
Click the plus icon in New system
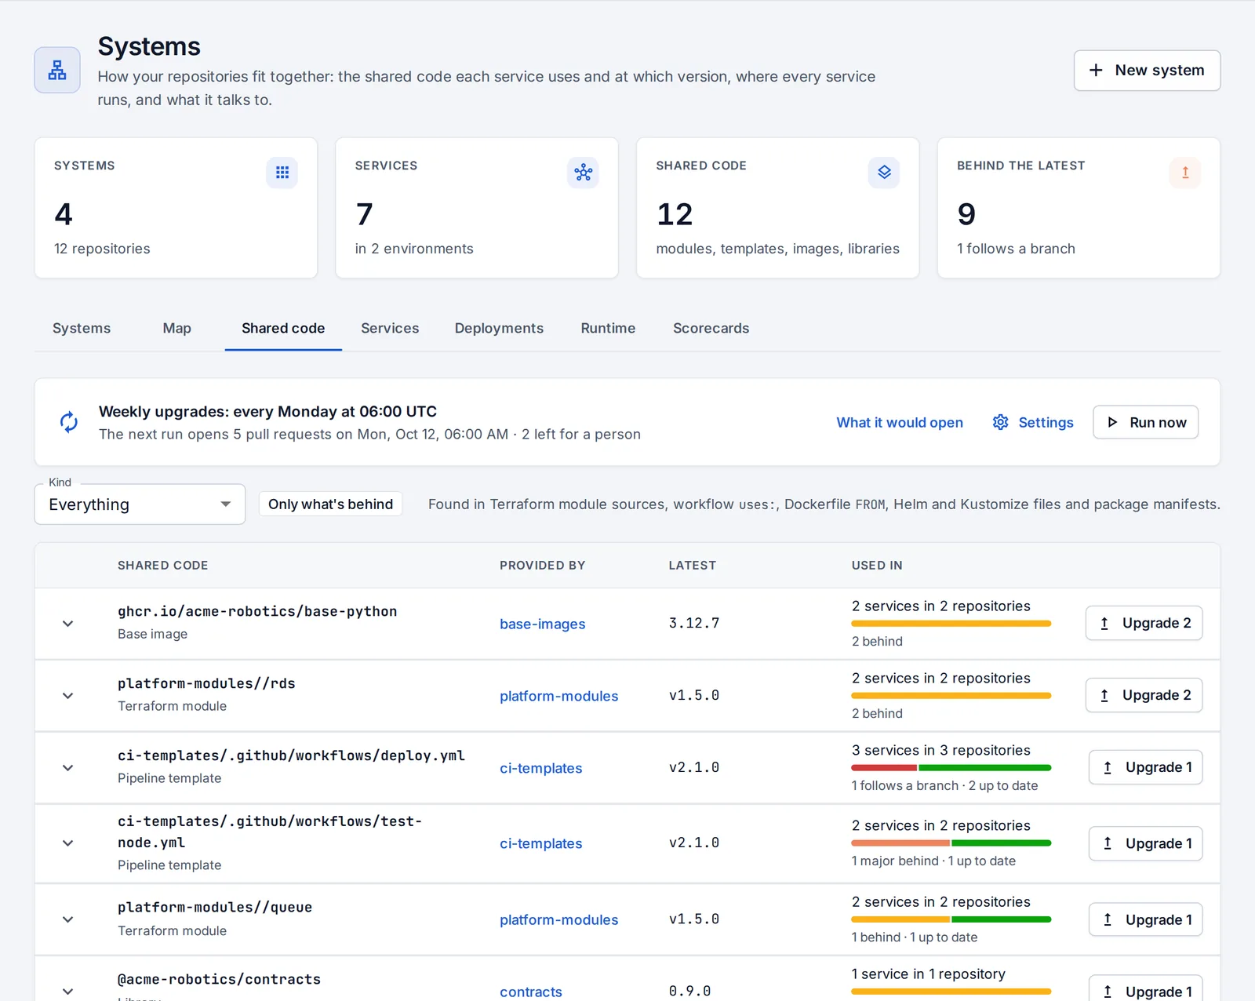point(1096,70)
